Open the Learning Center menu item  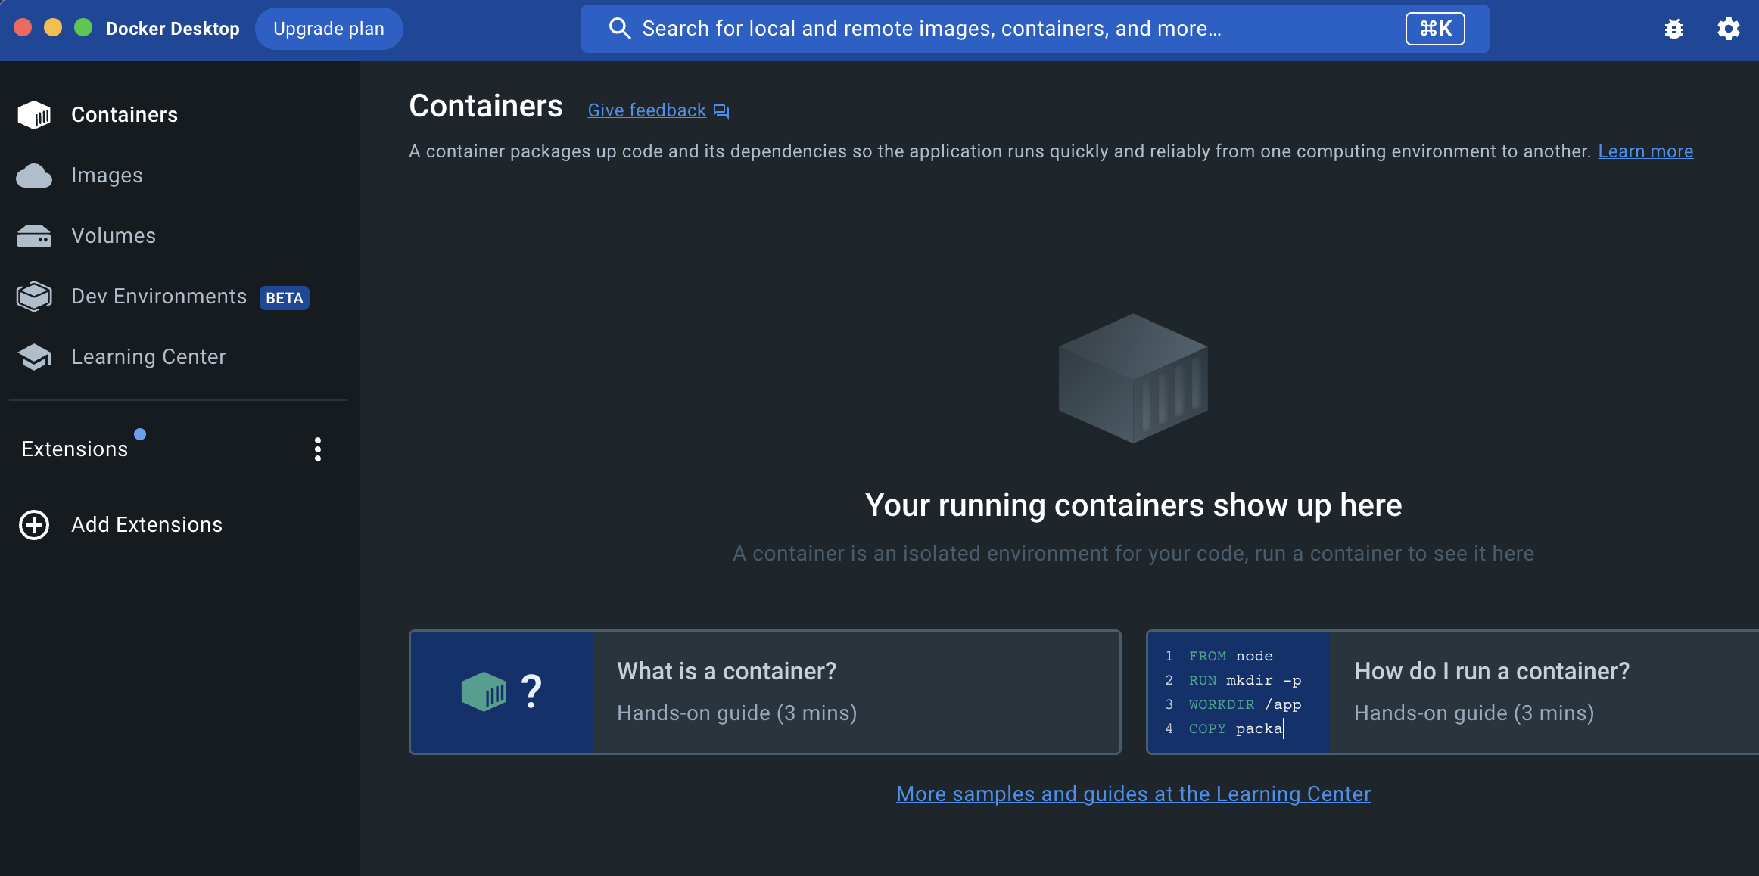pyautogui.click(x=148, y=357)
